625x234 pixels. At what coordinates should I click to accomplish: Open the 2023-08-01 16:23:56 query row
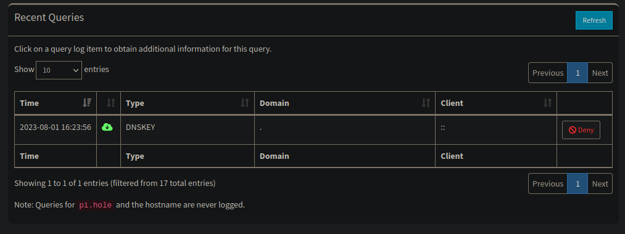tap(313, 130)
